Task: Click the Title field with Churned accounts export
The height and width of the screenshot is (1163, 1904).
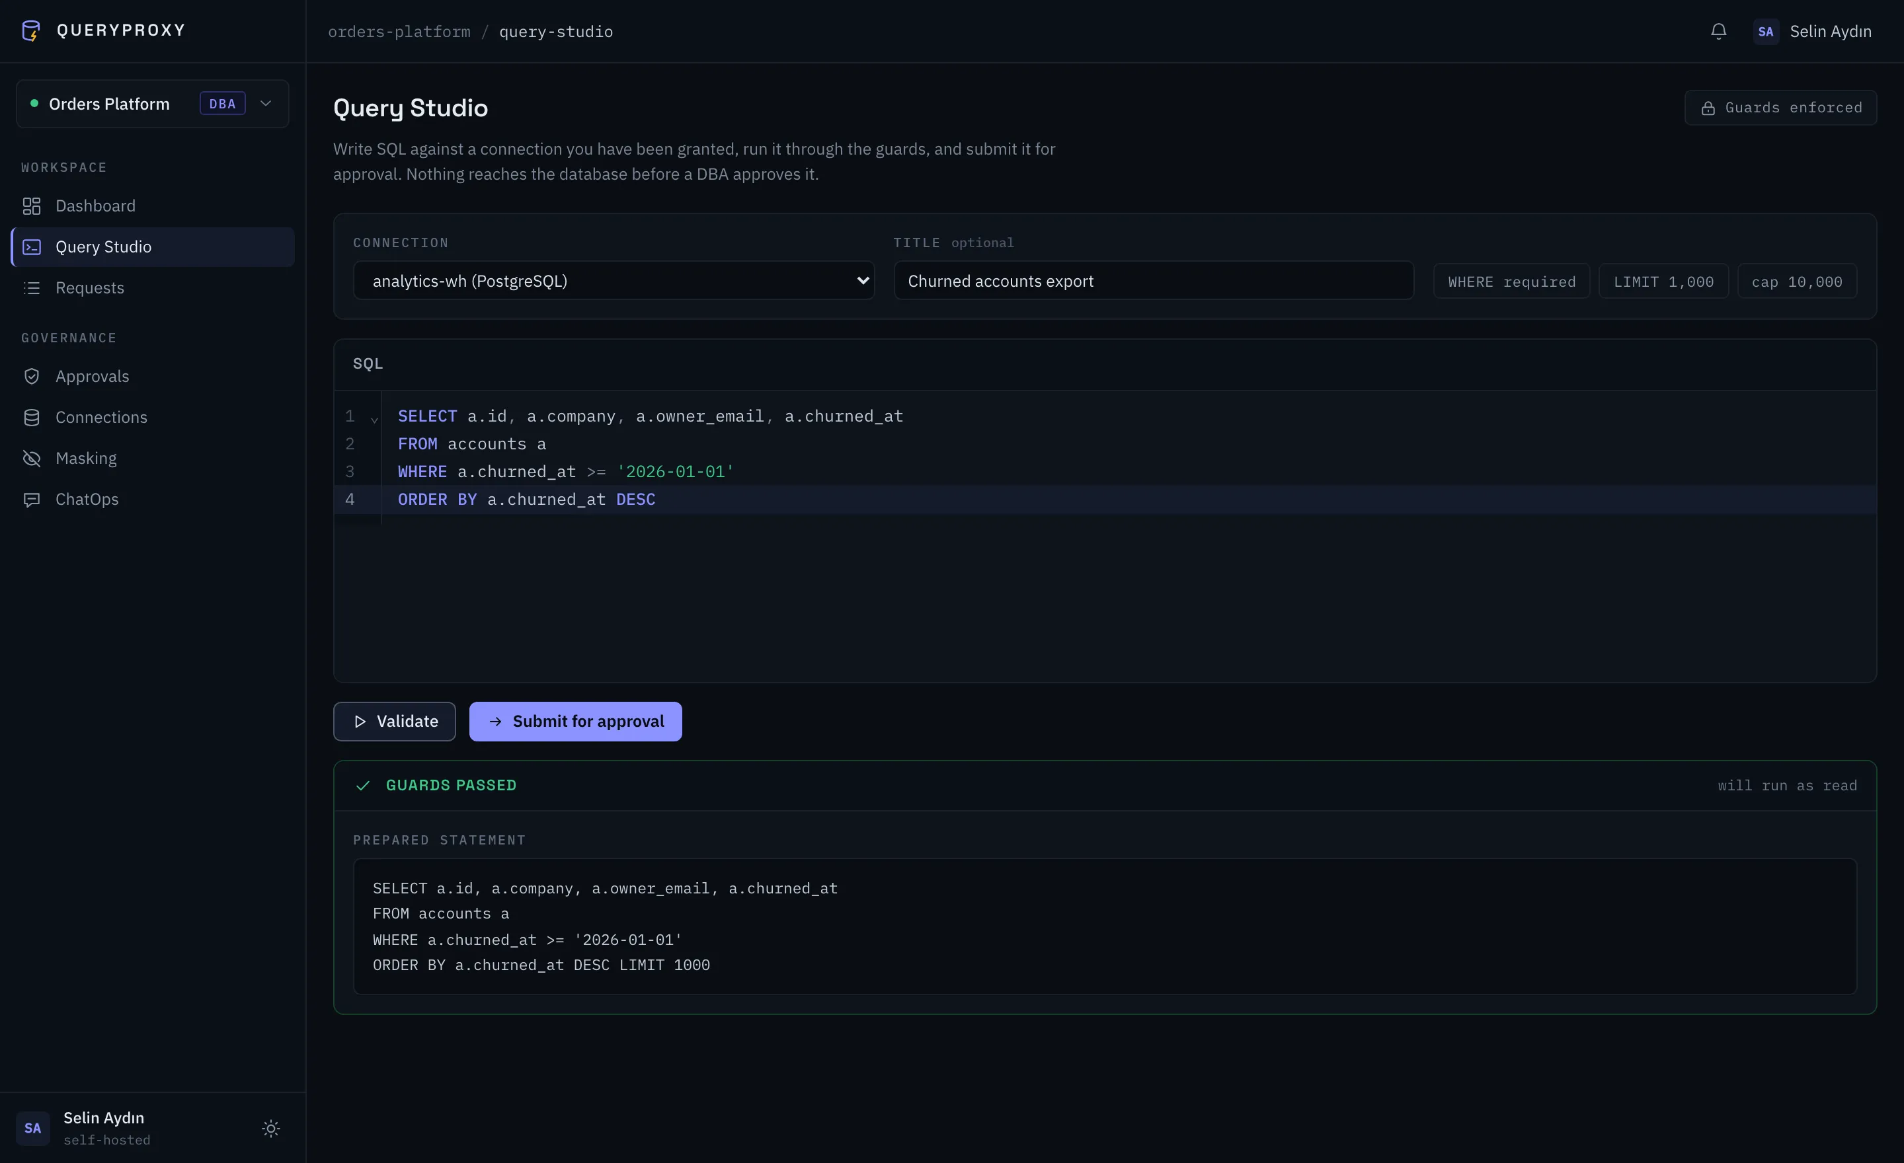Action: point(1154,280)
